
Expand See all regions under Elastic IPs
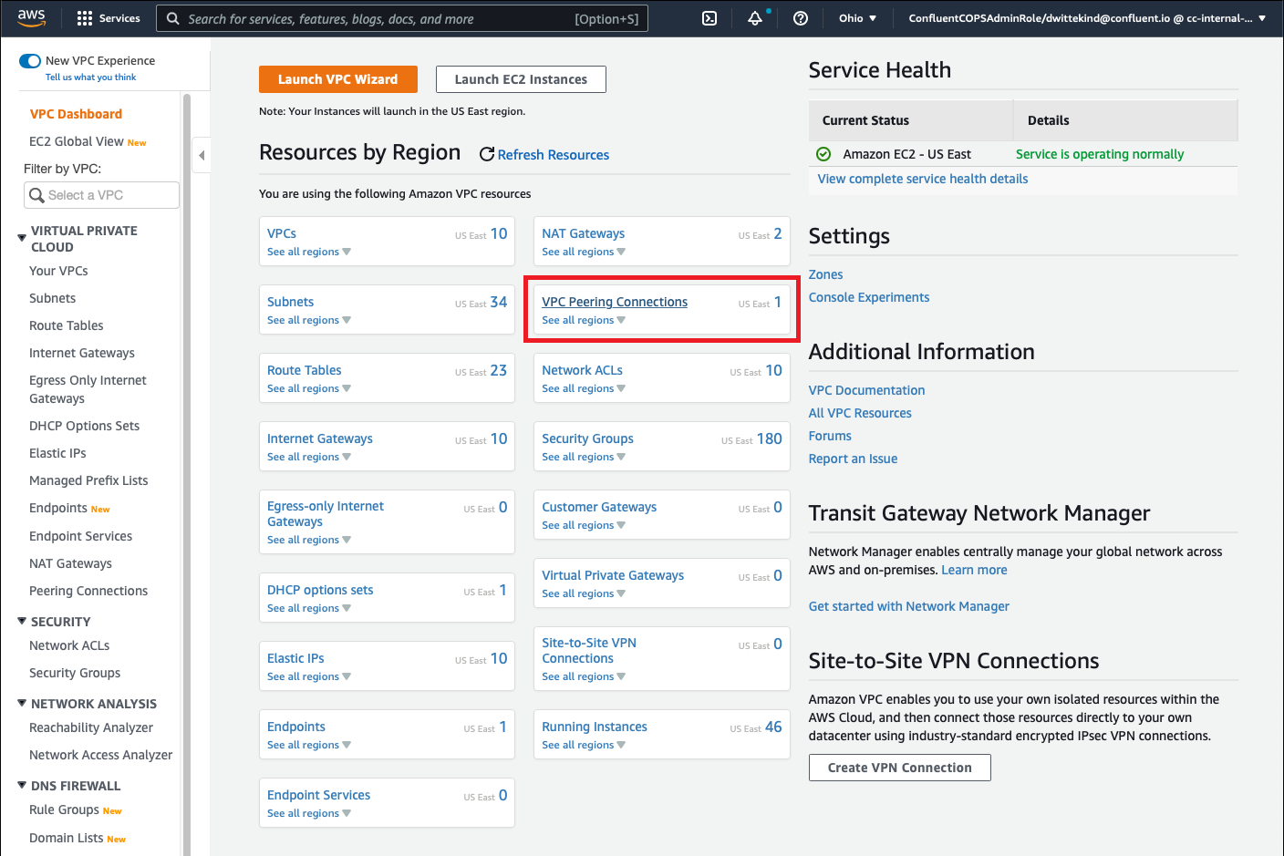point(309,676)
